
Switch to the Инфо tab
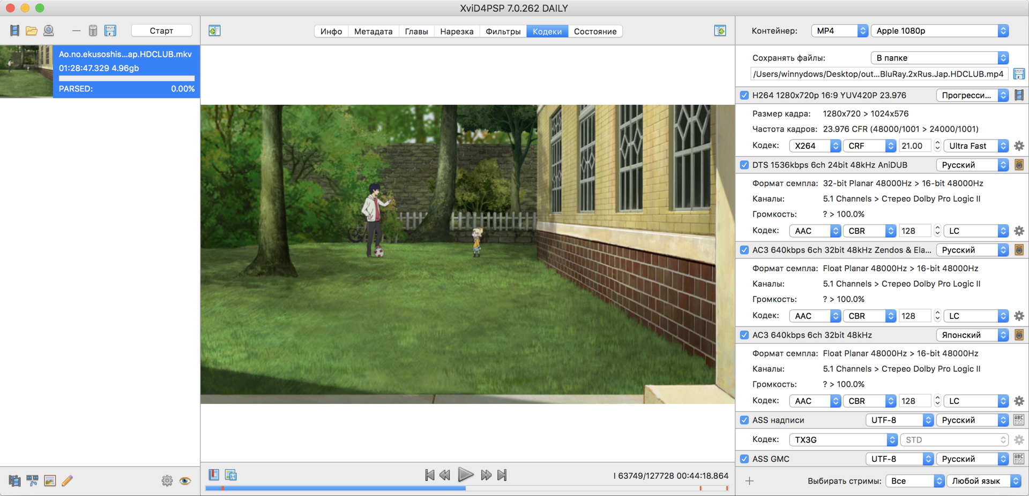(331, 31)
